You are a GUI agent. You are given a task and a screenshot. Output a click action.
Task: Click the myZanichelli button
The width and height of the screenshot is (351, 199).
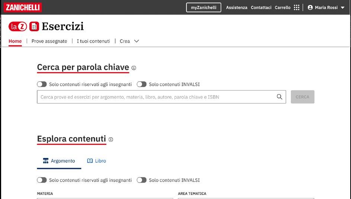click(x=203, y=7)
